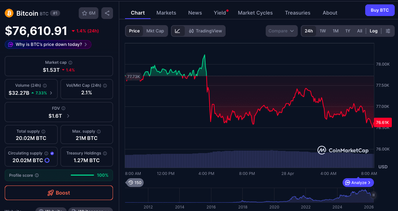This screenshot has width=398, height=211.
Task: Open the Whitepaper document link
Action: pos(90,210)
